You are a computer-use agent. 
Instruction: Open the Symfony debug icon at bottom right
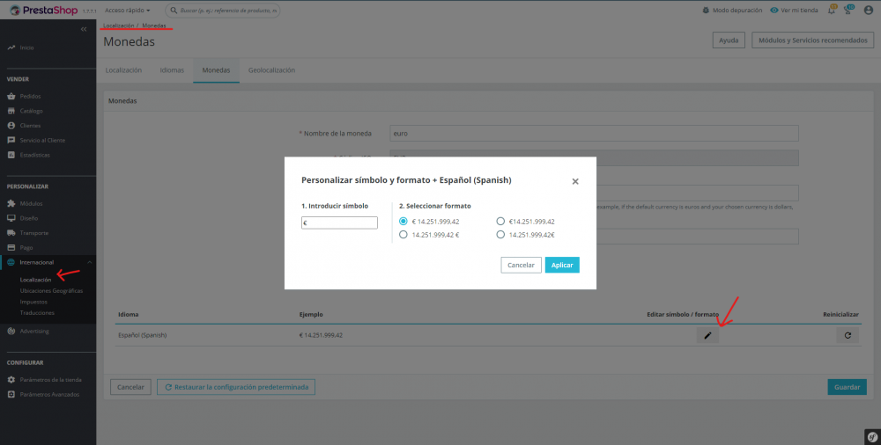click(x=872, y=436)
